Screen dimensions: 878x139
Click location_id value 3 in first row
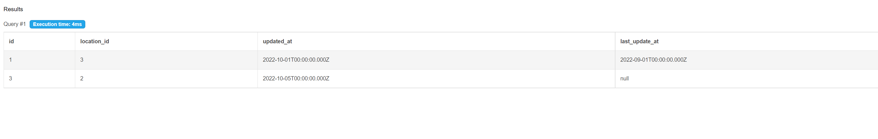(82, 60)
